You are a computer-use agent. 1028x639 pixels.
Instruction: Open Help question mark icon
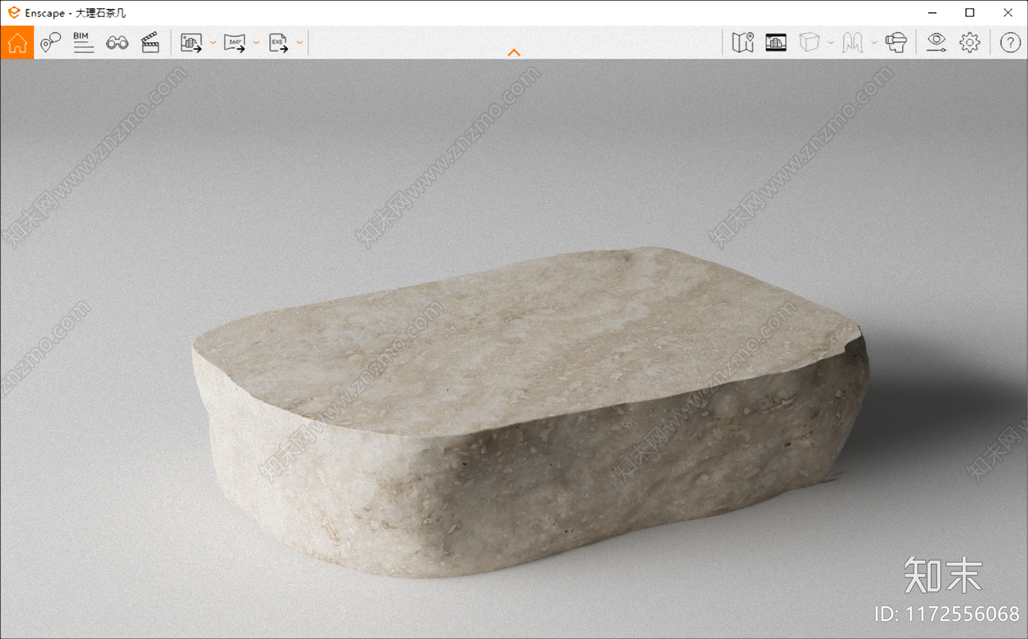pyautogui.click(x=1010, y=43)
